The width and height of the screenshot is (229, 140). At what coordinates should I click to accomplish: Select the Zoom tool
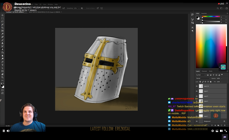pyautogui.click(x=3, y=77)
